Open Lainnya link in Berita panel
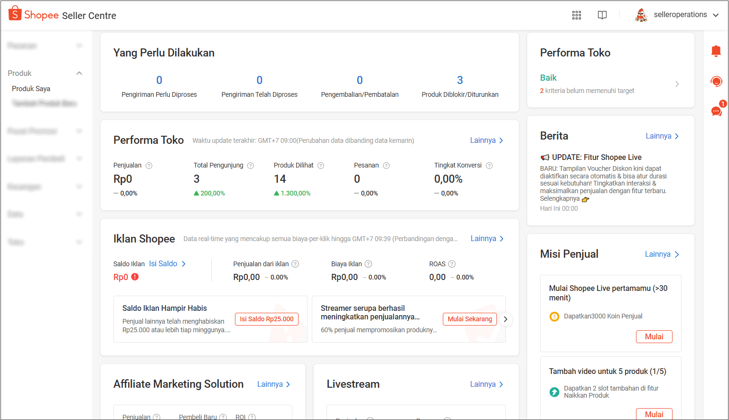 pyautogui.click(x=662, y=136)
